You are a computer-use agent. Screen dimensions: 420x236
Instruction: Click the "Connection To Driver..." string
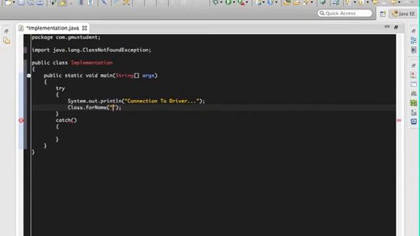tap(163, 101)
